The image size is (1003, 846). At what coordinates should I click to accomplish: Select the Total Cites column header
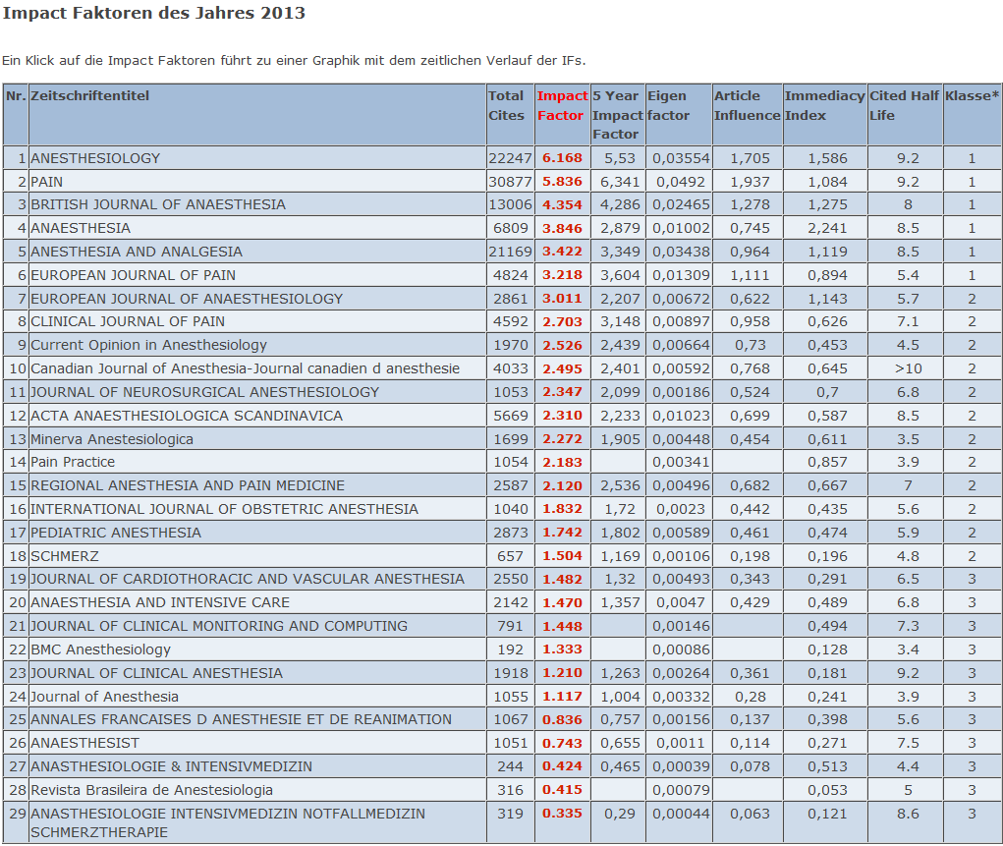[507, 106]
